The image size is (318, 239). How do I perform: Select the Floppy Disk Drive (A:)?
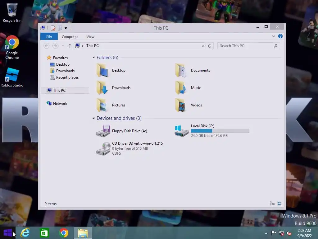click(121, 131)
